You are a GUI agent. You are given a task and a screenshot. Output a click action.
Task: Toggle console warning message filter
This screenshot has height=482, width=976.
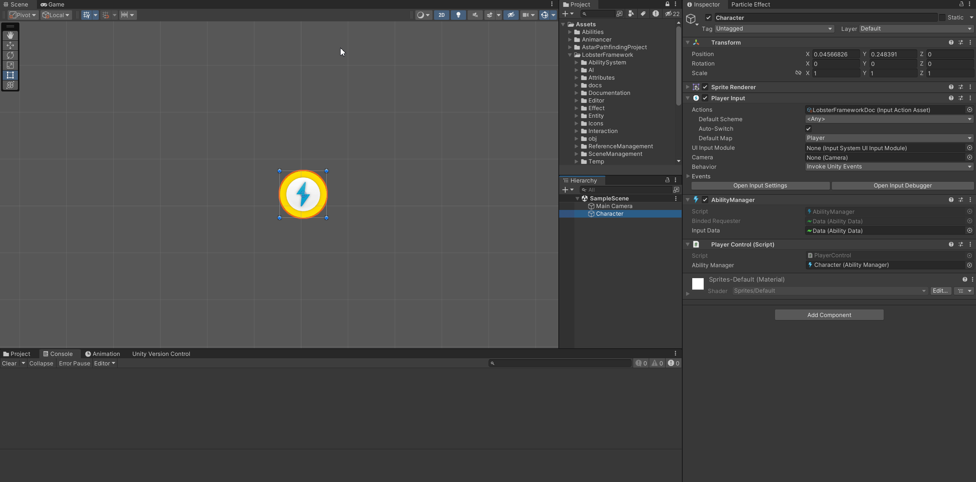pyautogui.click(x=657, y=363)
